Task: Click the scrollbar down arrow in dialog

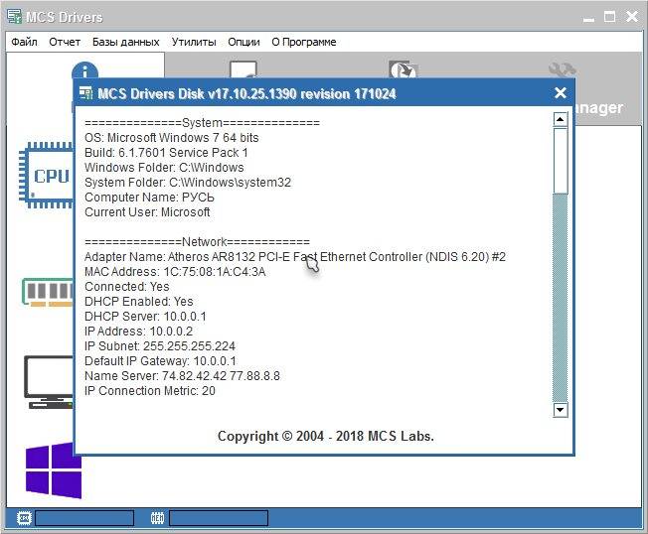Action: (x=561, y=409)
